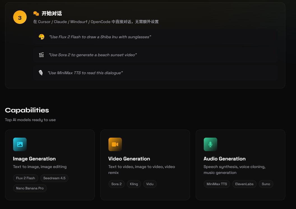Select the Kling model tag
296x209 pixels.
tap(134, 184)
